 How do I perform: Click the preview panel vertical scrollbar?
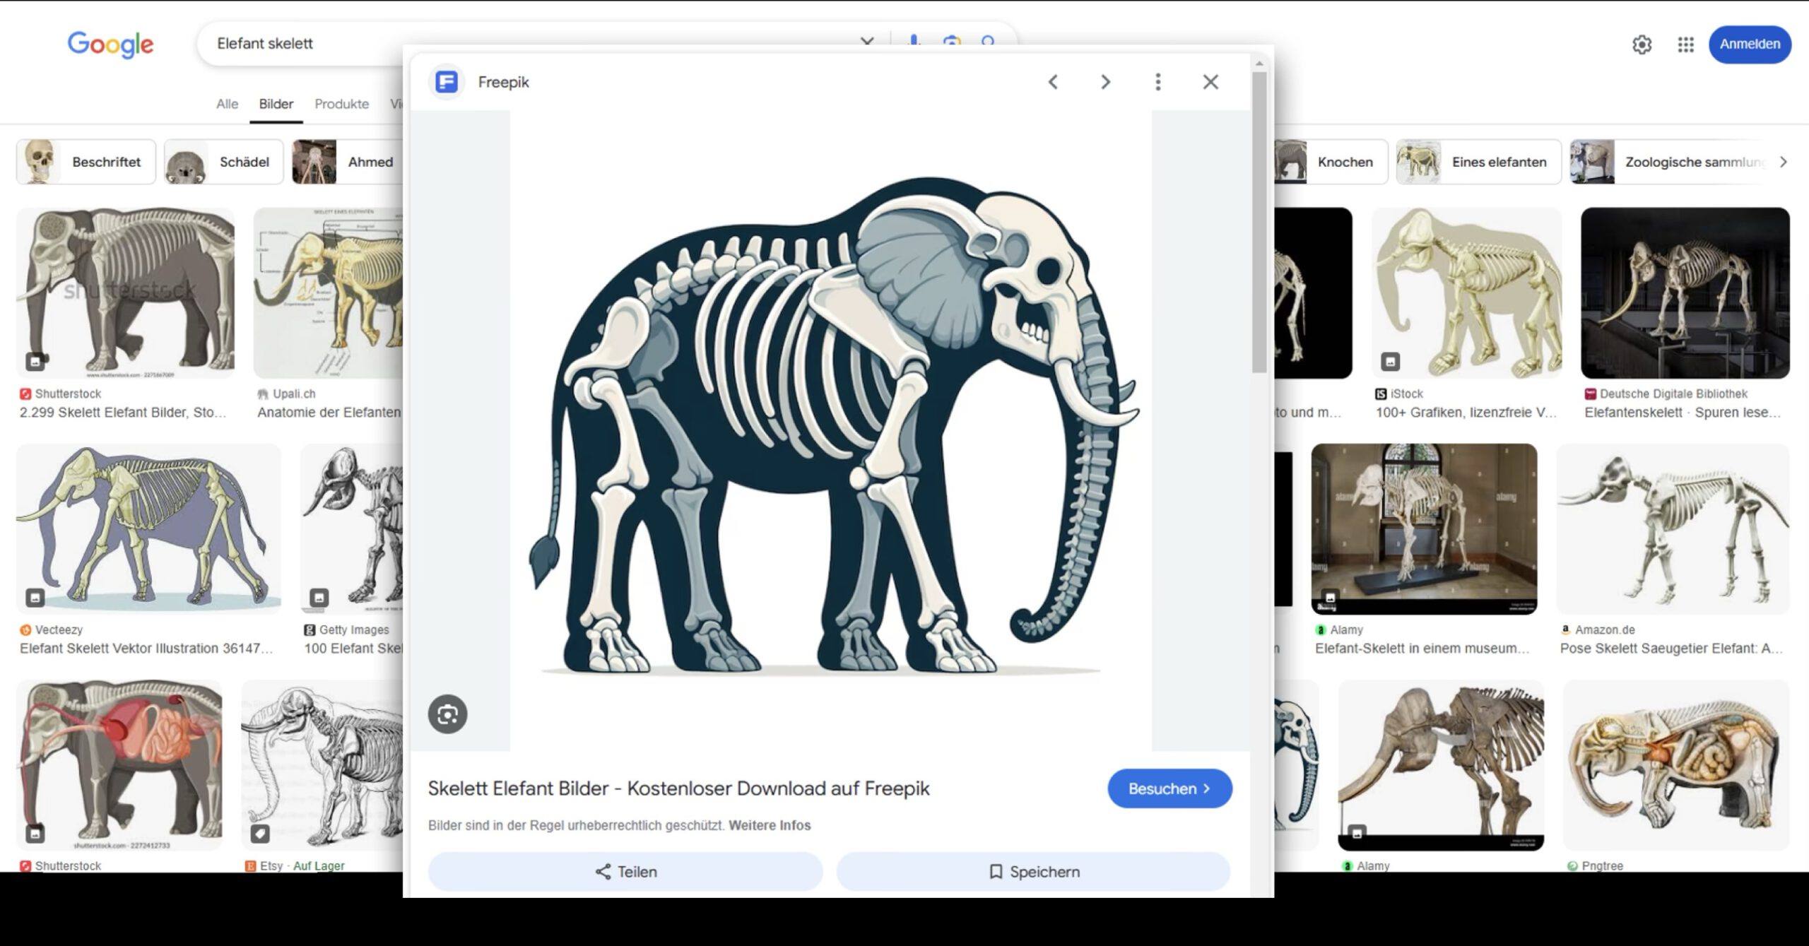[x=1259, y=222]
